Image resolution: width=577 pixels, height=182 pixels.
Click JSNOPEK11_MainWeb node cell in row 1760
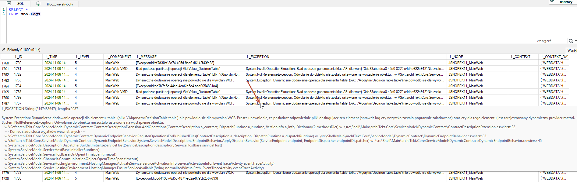pyautogui.click(x=477, y=63)
